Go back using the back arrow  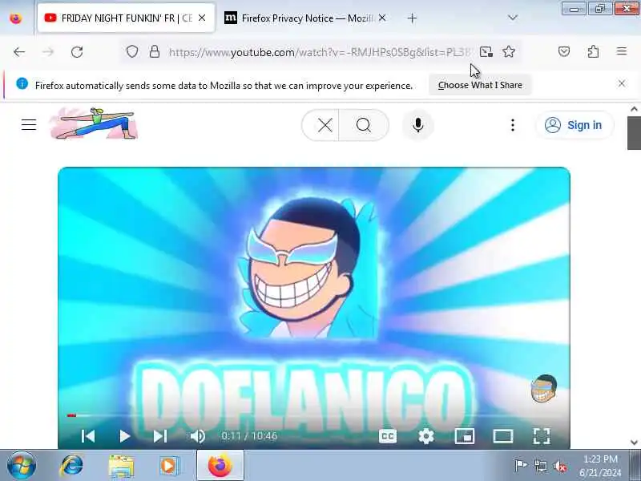tap(19, 52)
